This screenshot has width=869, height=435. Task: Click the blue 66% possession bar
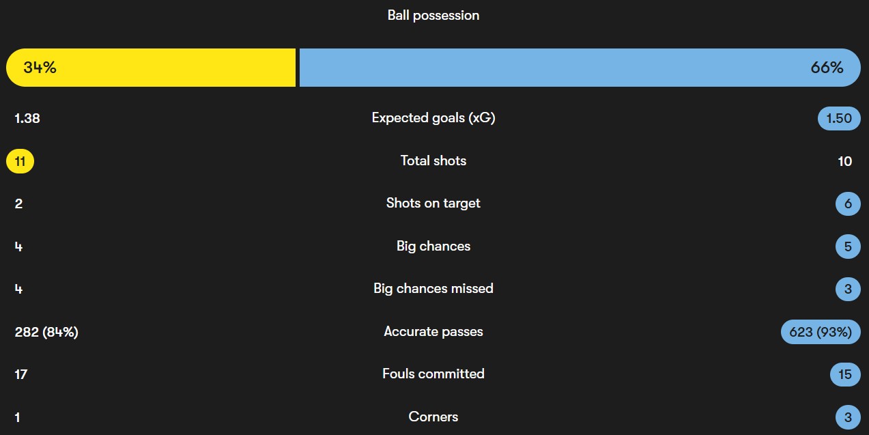pos(580,68)
